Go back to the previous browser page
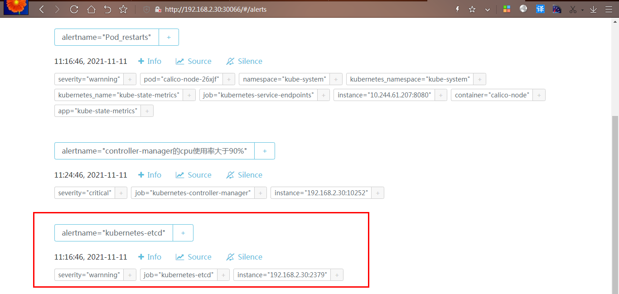 click(x=42, y=9)
